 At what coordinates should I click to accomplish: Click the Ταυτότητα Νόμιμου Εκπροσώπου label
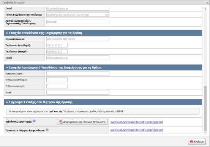click(x=25, y=130)
